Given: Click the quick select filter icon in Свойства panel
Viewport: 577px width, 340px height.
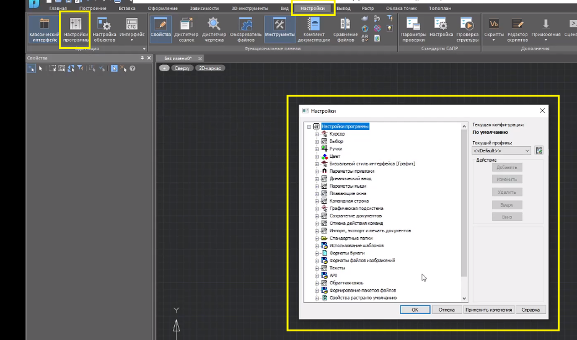Looking at the screenshot, I should [80, 68].
